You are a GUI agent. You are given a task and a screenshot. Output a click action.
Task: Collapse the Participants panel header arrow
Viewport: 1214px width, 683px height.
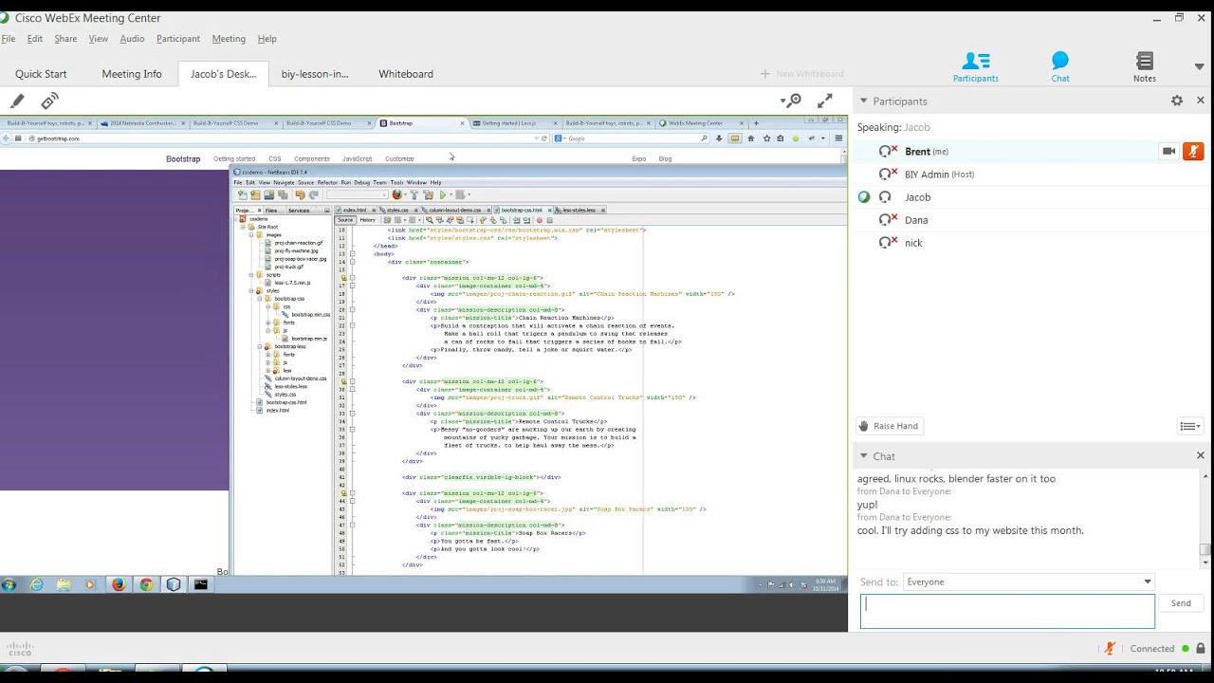point(863,101)
